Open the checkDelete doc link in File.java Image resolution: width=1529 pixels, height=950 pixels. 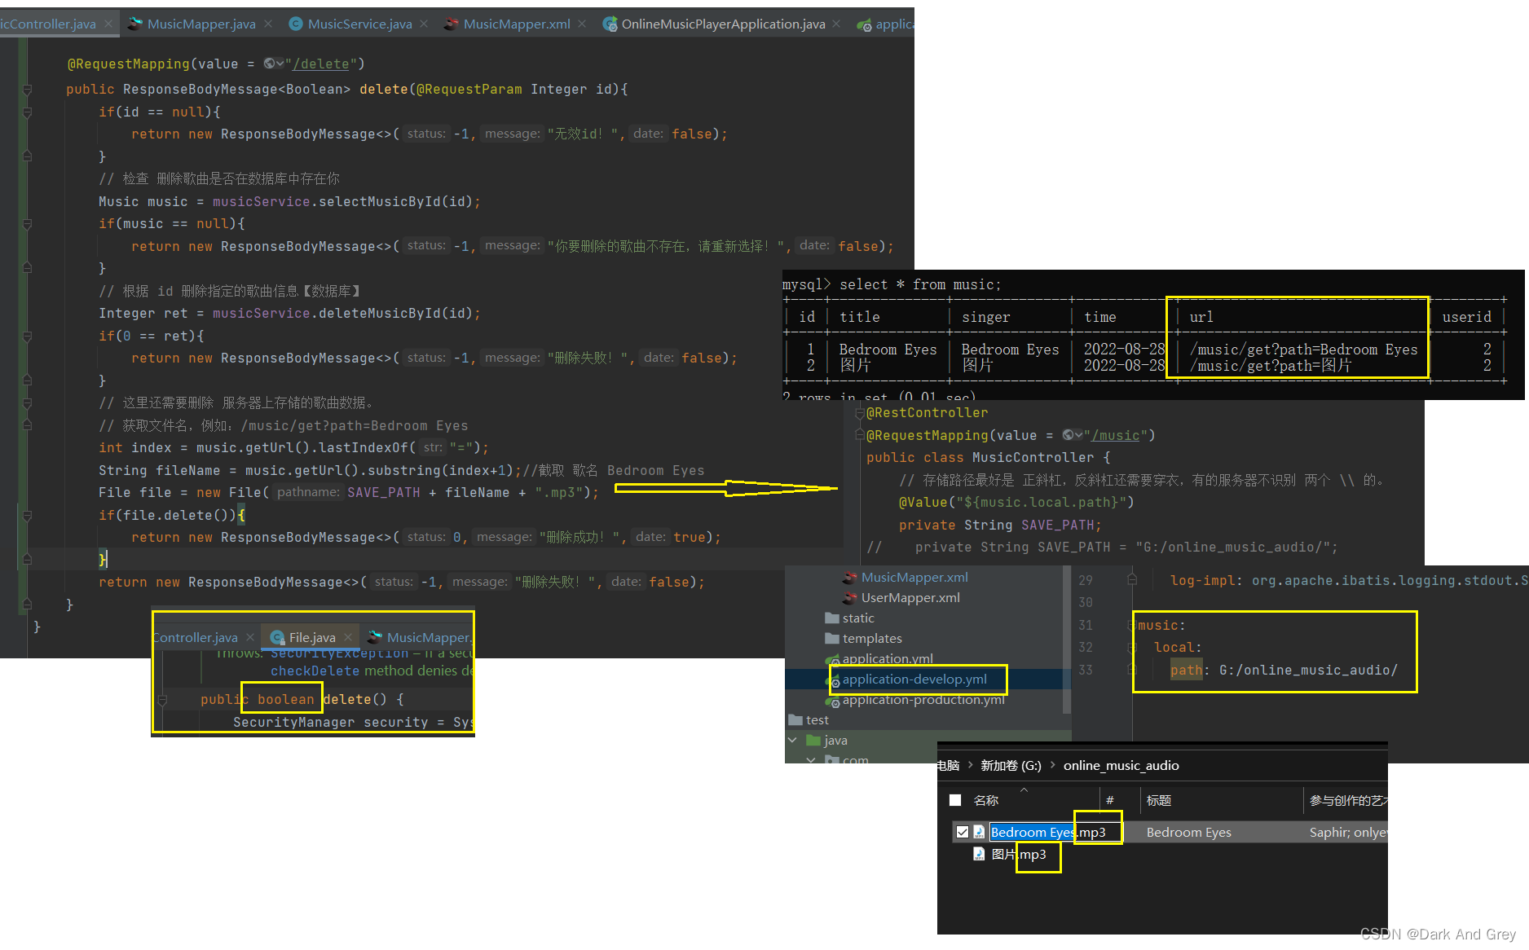(x=315, y=671)
